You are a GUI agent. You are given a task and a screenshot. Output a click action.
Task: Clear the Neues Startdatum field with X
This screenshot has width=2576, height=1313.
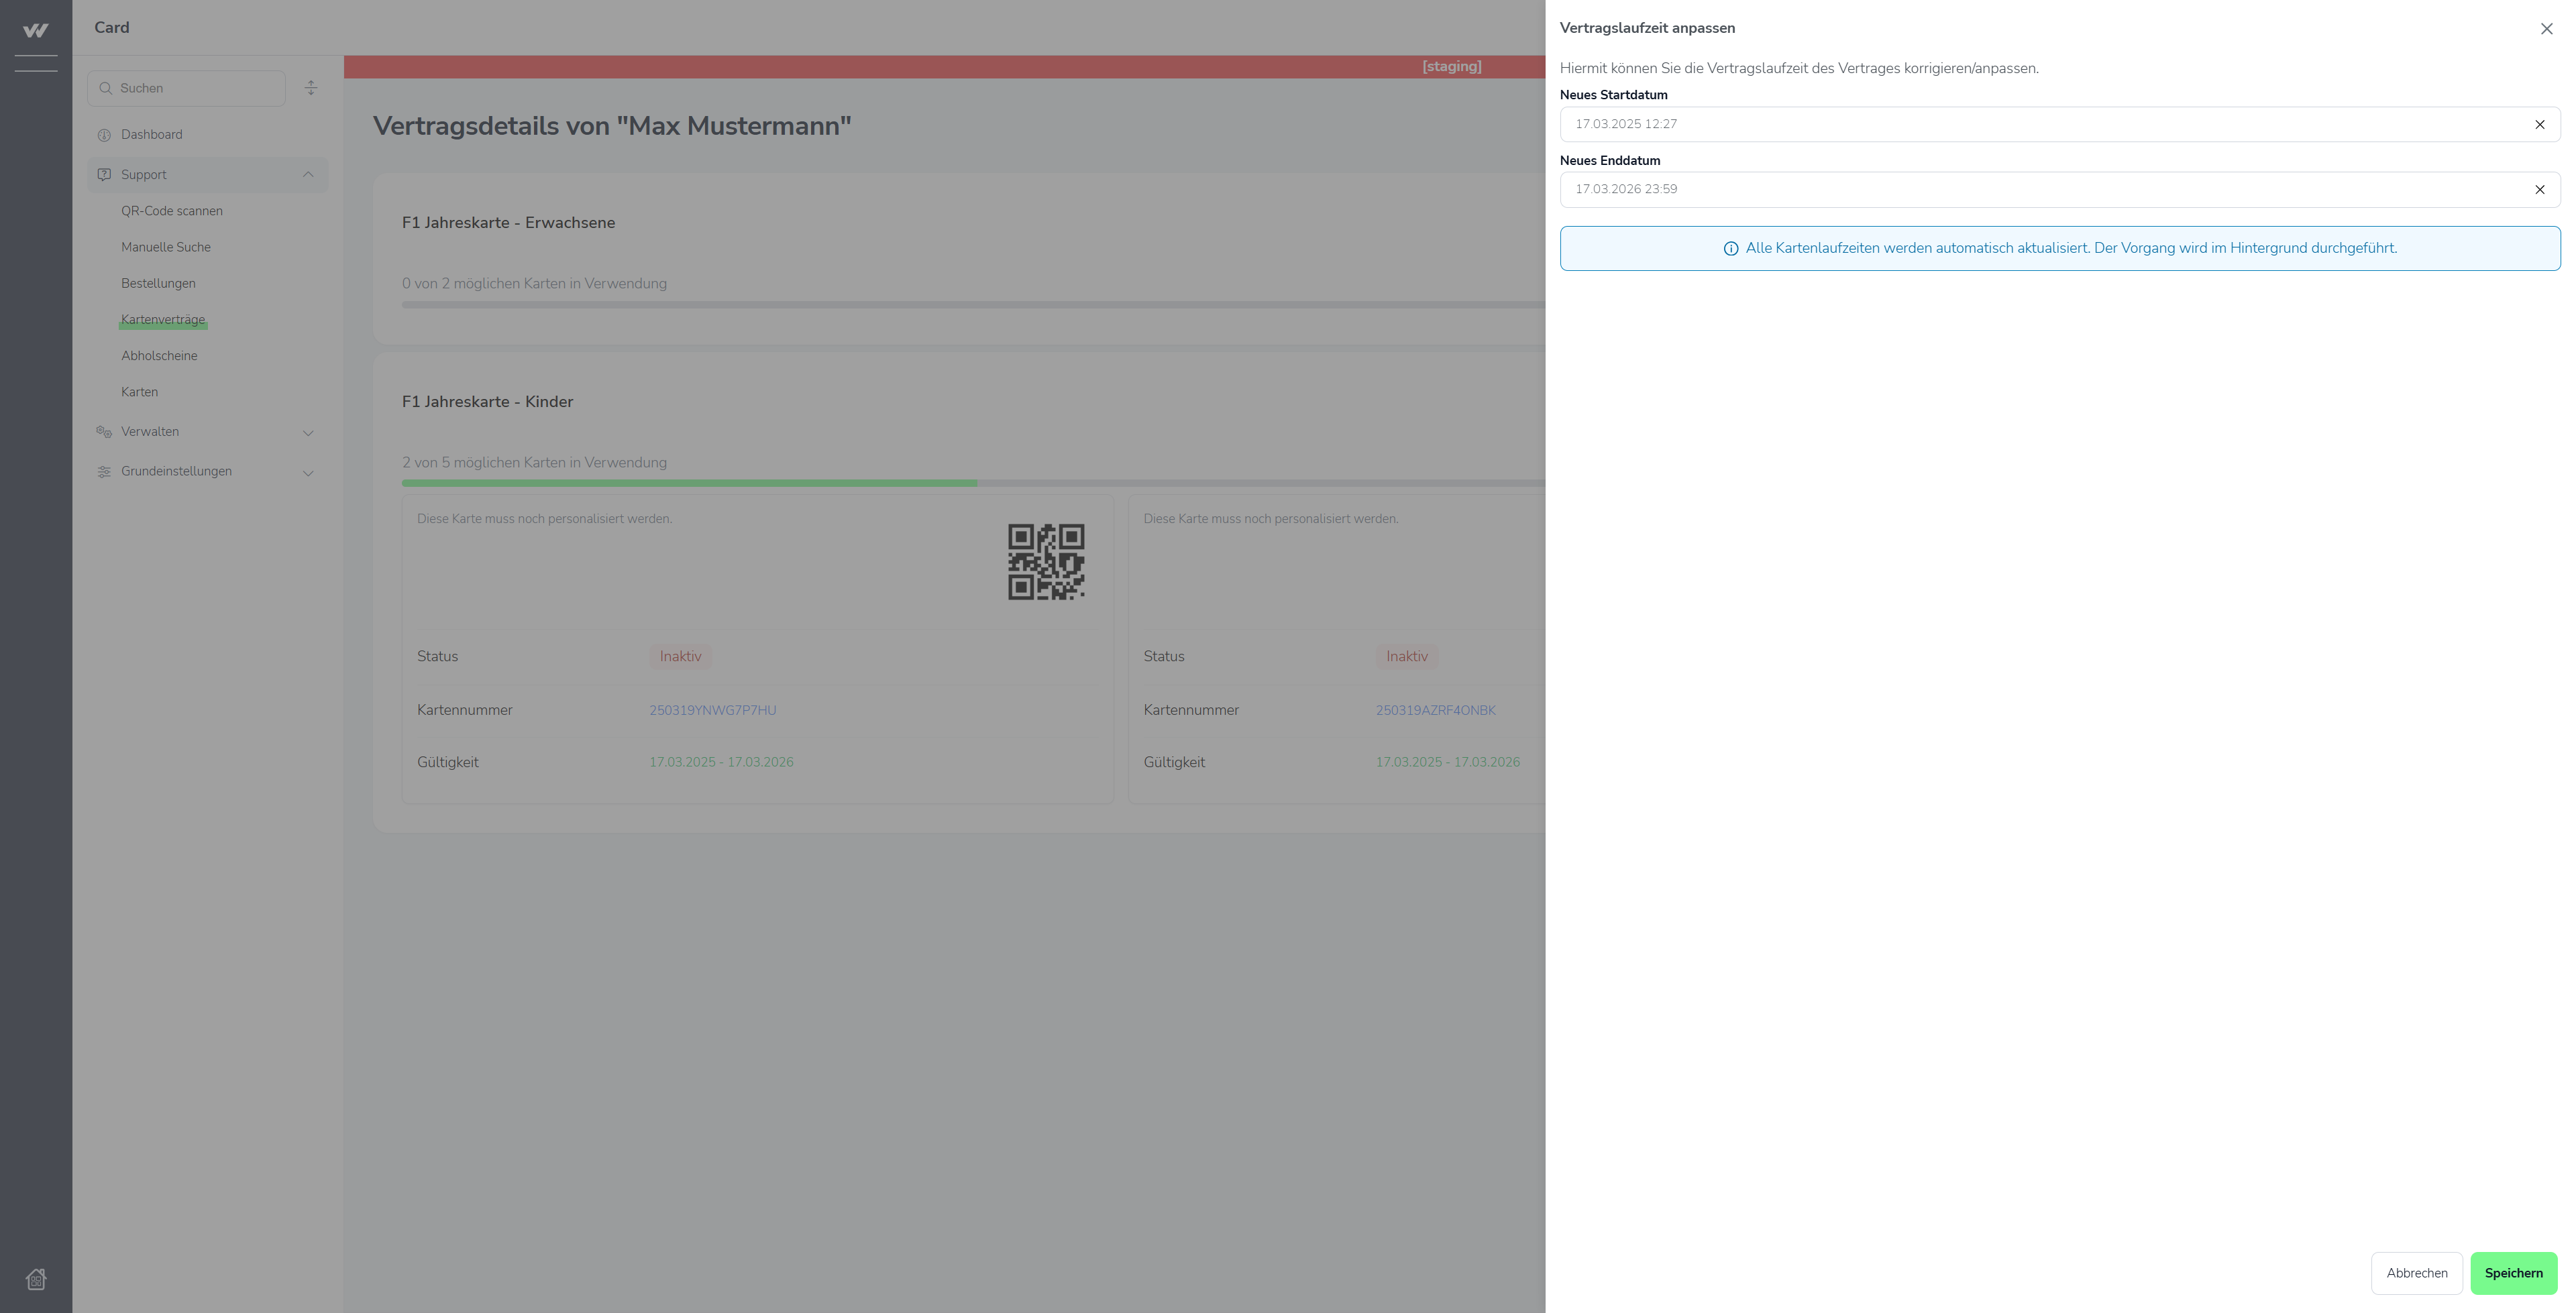pyautogui.click(x=2539, y=125)
